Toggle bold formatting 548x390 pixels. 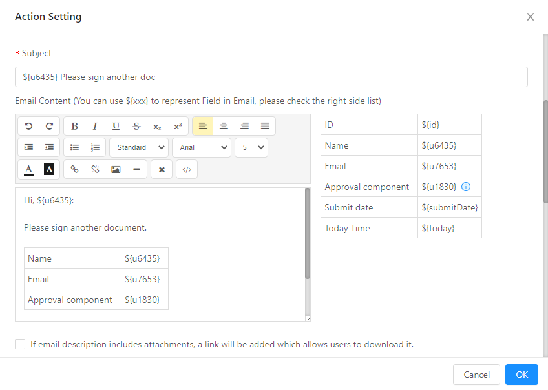74,126
